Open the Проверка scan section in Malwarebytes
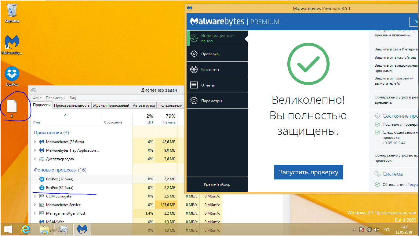419x236 pixels. [x=217, y=54]
